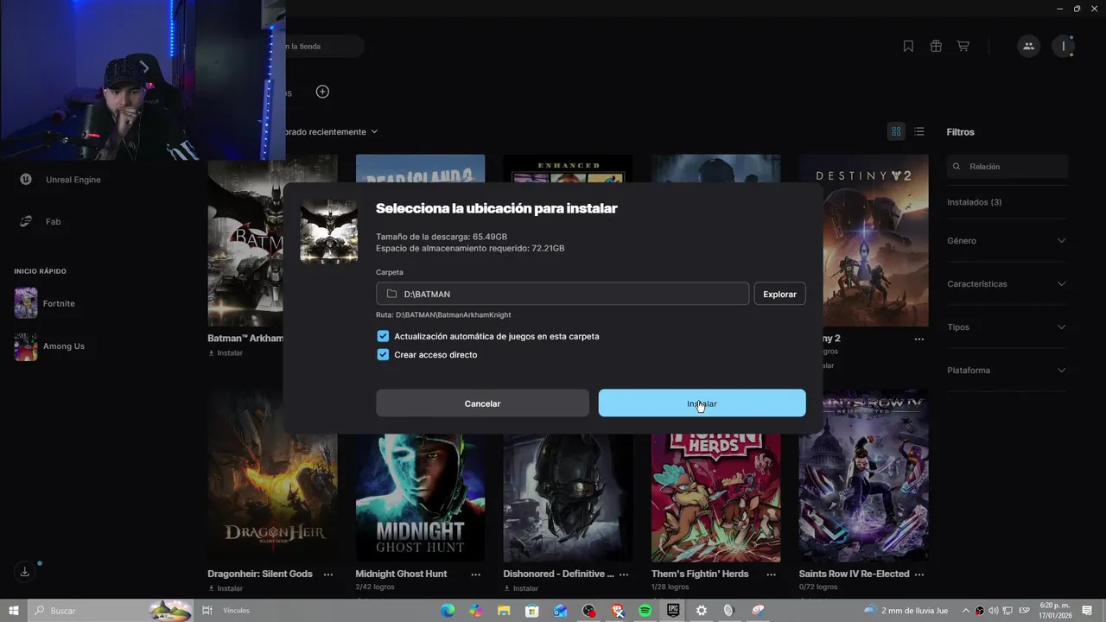
Task: Open Spotify from the taskbar
Action: point(645,611)
